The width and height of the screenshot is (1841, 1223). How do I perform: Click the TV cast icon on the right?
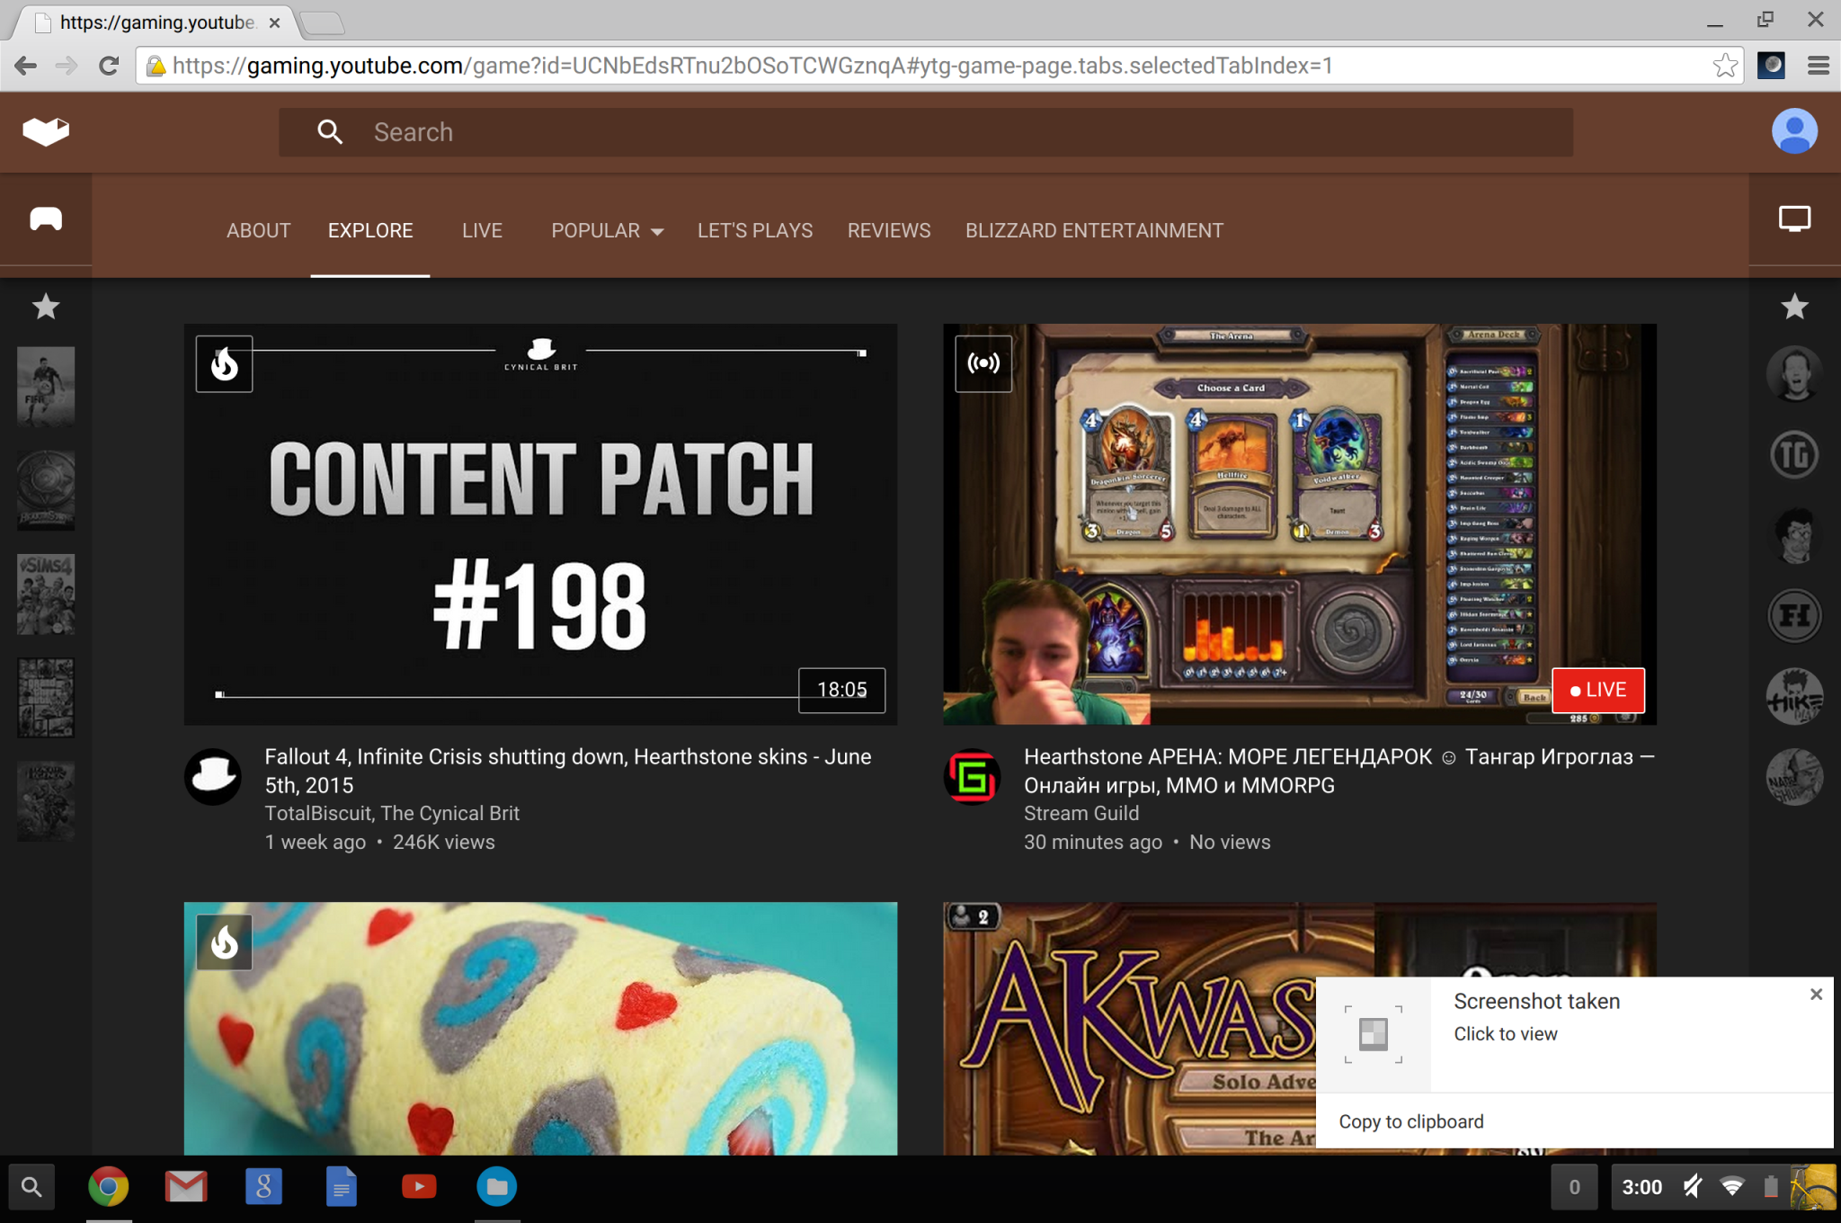1794,219
